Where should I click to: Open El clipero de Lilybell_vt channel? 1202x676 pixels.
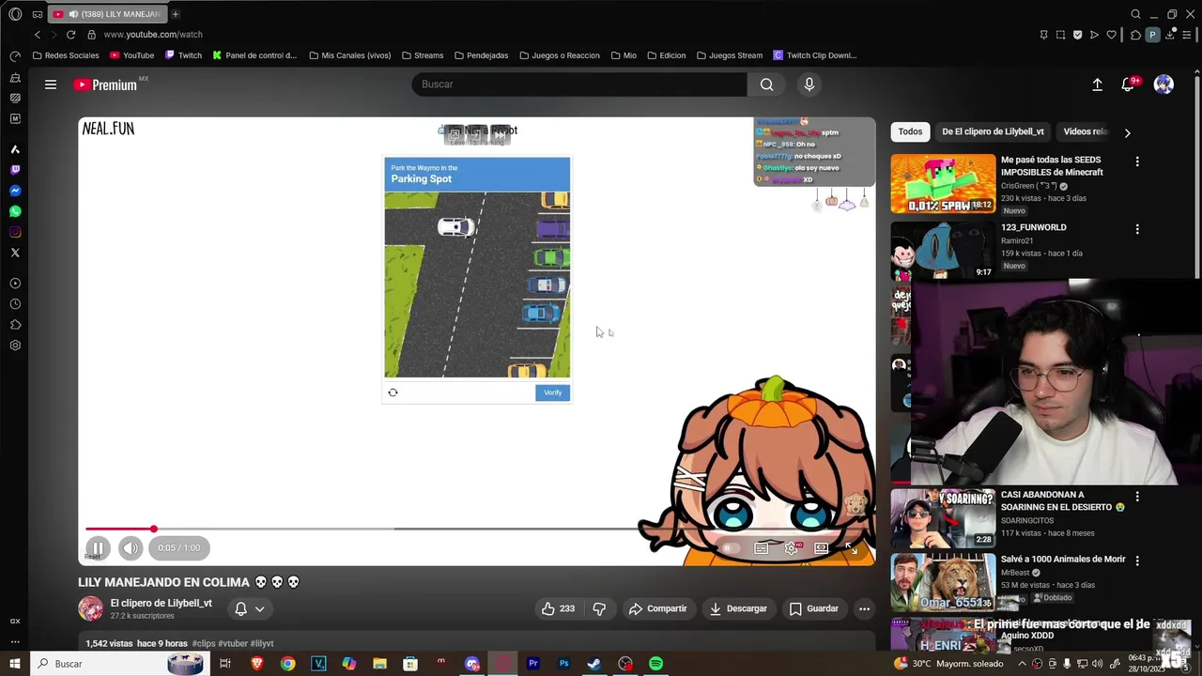click(162, 603)
